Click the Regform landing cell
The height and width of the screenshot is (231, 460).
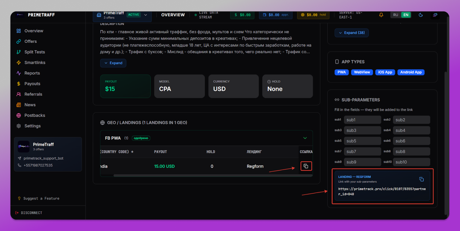255,166
